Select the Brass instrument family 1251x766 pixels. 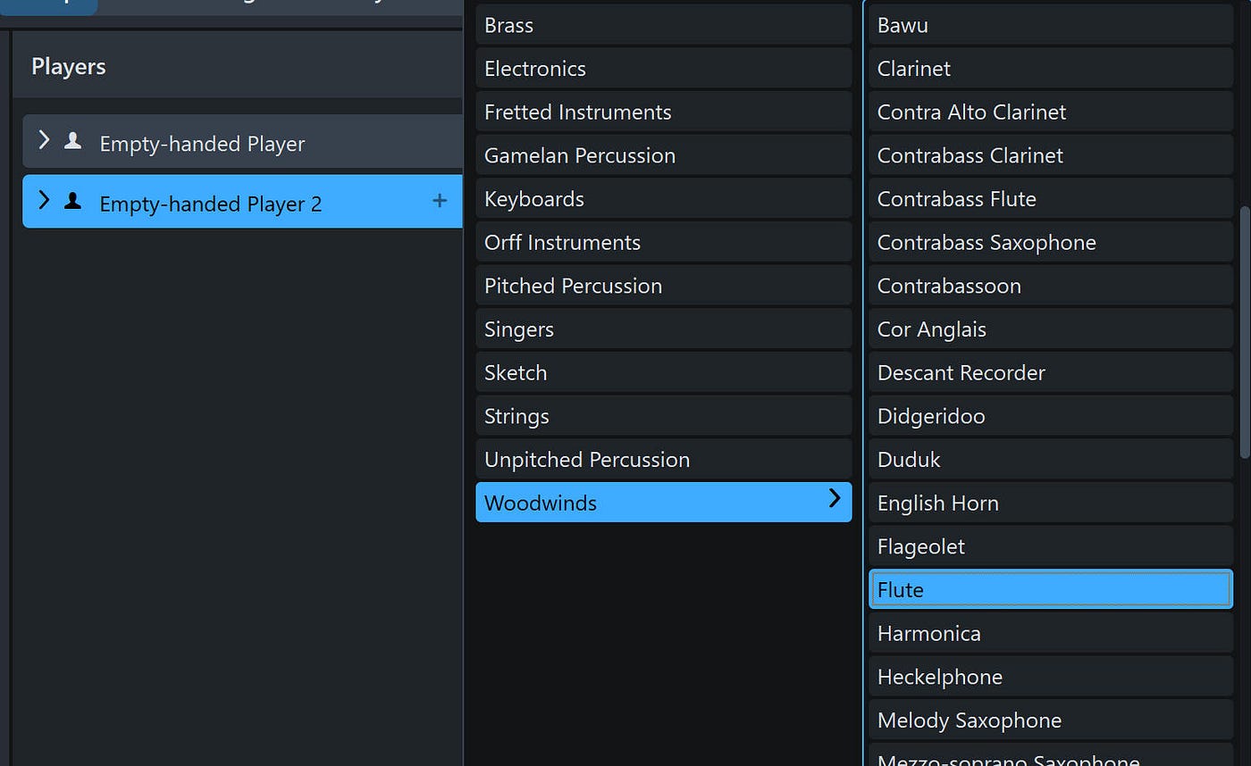click(664, 25)
